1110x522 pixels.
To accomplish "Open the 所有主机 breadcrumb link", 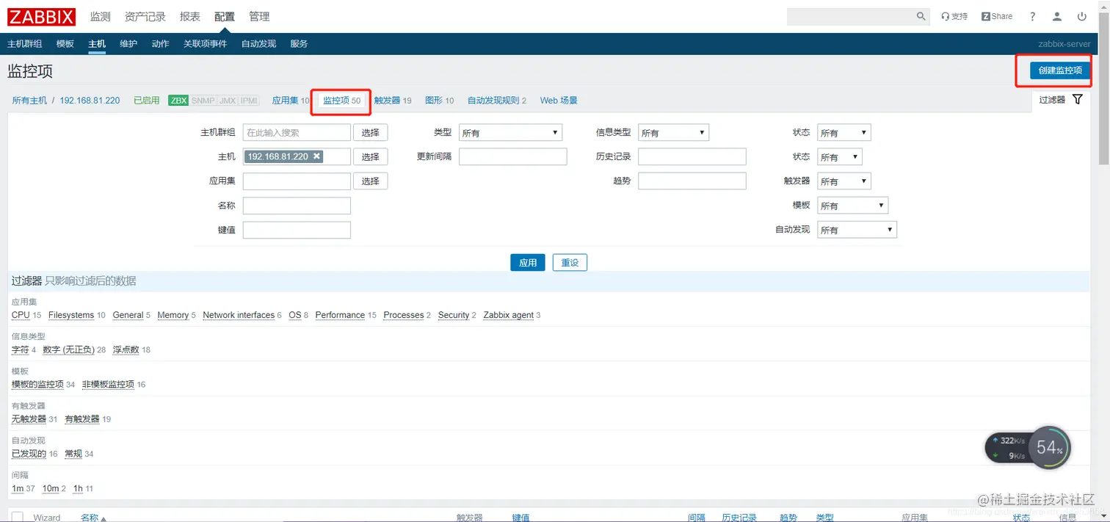I will [x=29, y=101].
